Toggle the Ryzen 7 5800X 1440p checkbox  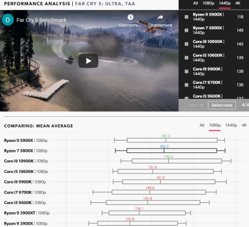coord(187,30)
